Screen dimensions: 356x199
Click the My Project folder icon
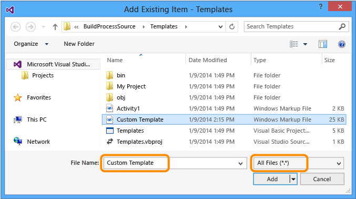(x=110, y=86)
